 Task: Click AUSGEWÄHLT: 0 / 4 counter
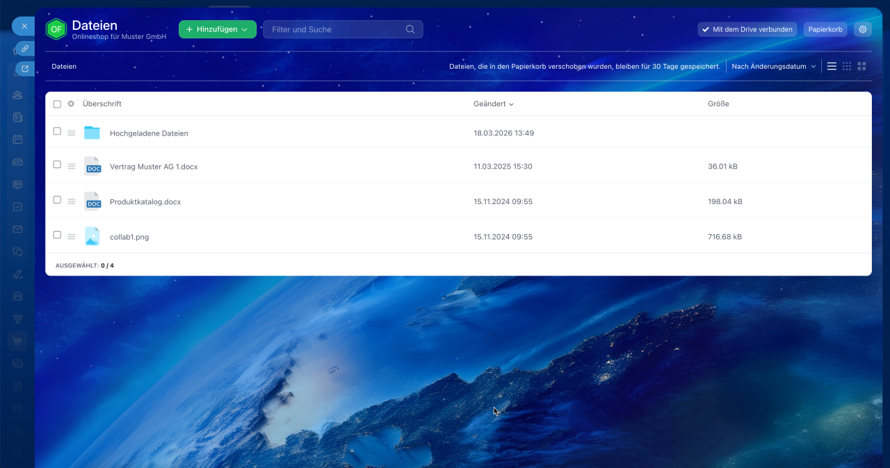85,265
